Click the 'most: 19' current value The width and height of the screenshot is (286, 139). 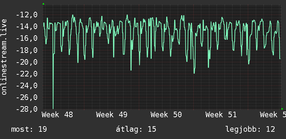coord(29,129)
